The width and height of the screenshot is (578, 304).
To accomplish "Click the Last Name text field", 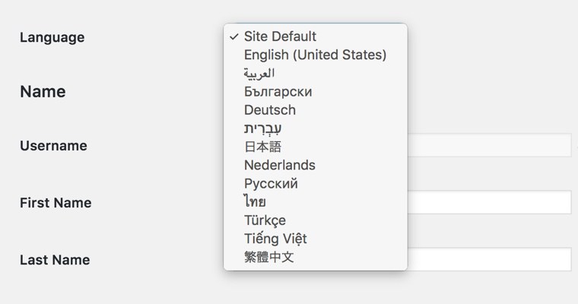I will coord(489,259).
